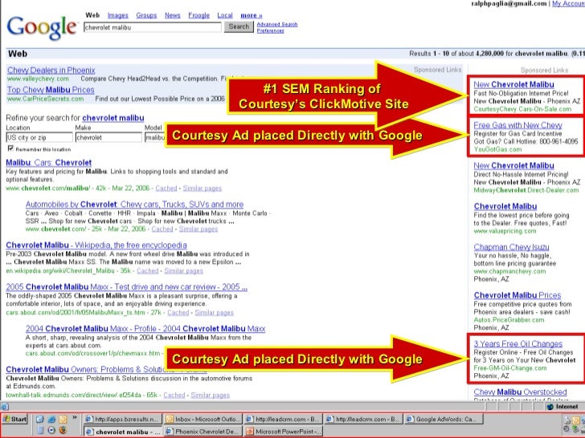Open the Free Gas with New Chevy ad

tap(517, 125)
